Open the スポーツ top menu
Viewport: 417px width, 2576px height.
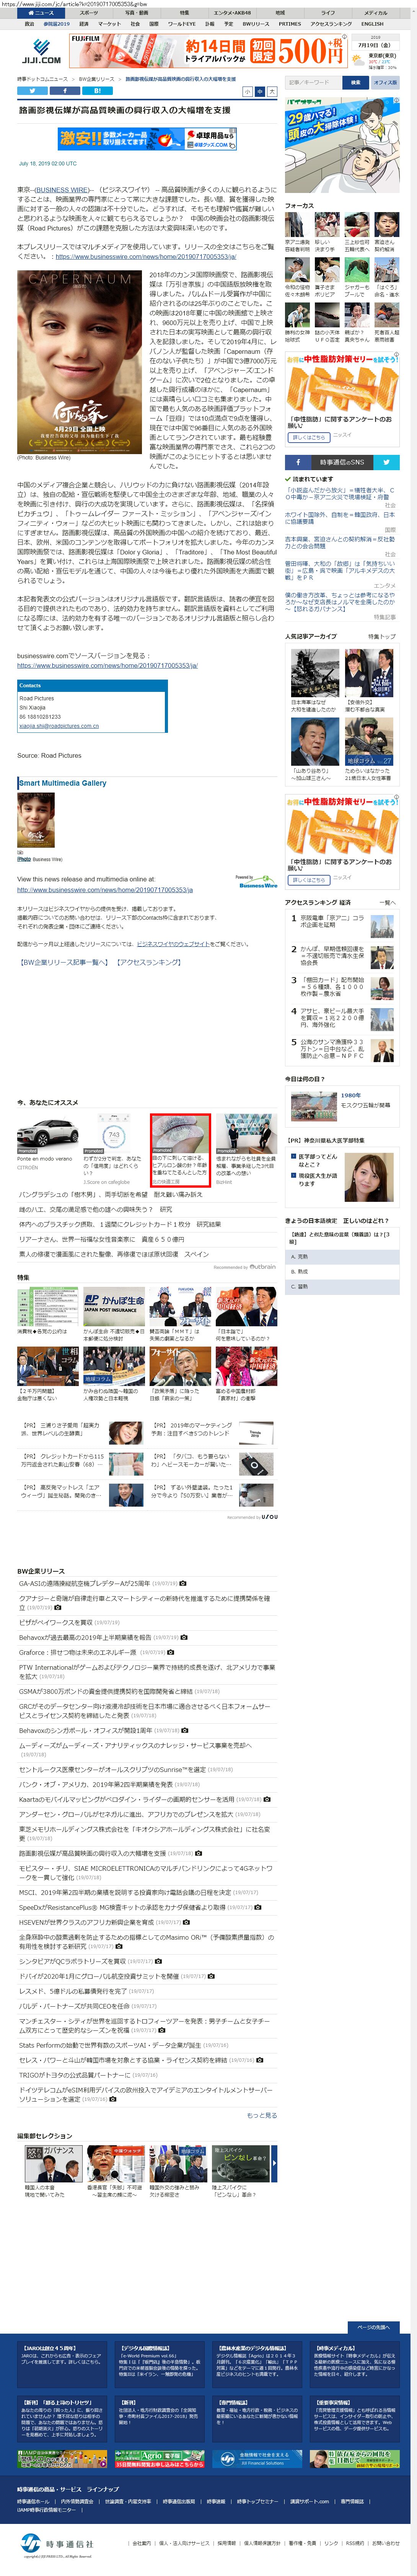click(89, 13)
